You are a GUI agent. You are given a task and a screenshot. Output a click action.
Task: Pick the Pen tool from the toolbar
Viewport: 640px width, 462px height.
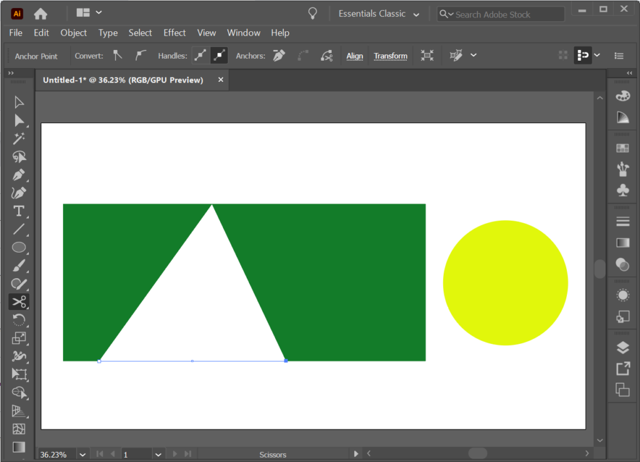coord(19,176)
